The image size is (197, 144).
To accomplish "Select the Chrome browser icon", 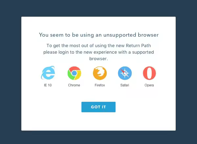I will pos(74,73).
